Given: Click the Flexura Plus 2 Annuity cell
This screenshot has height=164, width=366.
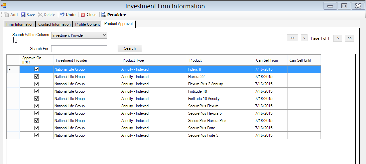Looking at the screenshot, I should 220,84.
